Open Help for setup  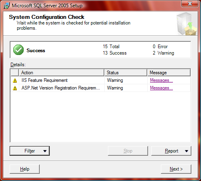pos(24,169)
